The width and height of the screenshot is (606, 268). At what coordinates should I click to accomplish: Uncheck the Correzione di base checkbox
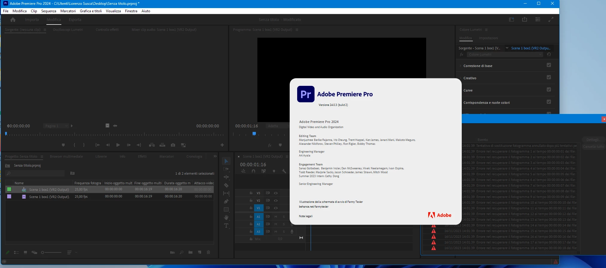[549, 65]
